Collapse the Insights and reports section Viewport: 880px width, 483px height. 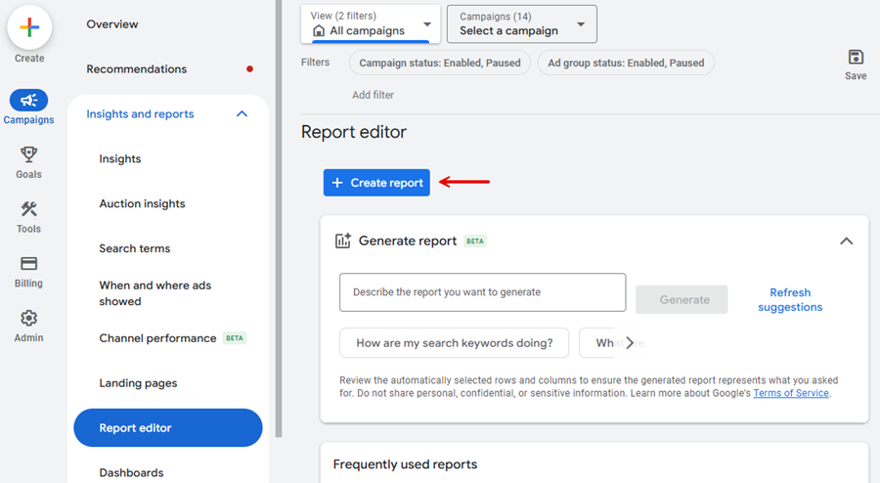click(242, 114)
